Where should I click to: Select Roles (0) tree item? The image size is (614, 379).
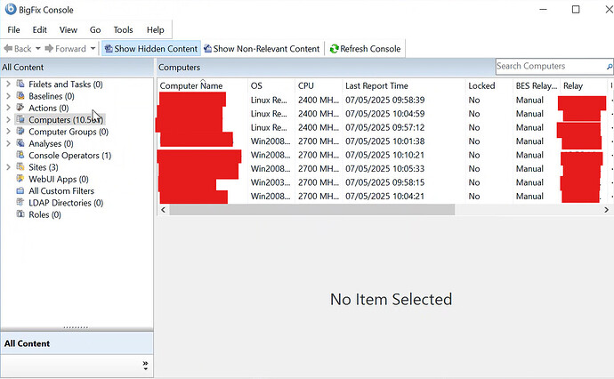(x=44, y=214)
